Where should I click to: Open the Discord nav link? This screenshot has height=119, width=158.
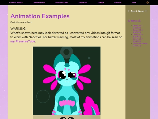[x=118, y=3]
